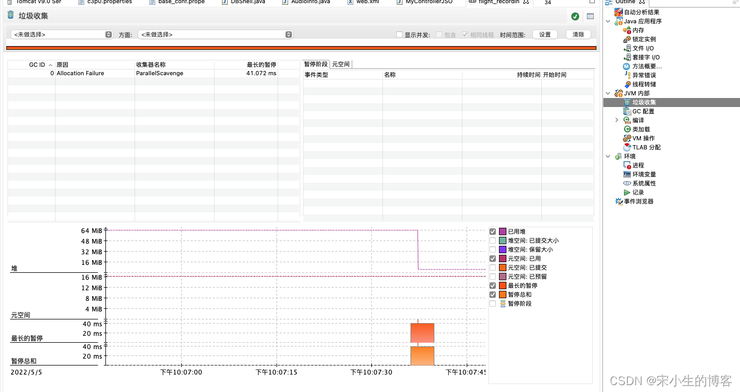Select the GC ID 0 Allocation Failure row
The height and width of the screenshot is (392, 740).
click(153, 73)
